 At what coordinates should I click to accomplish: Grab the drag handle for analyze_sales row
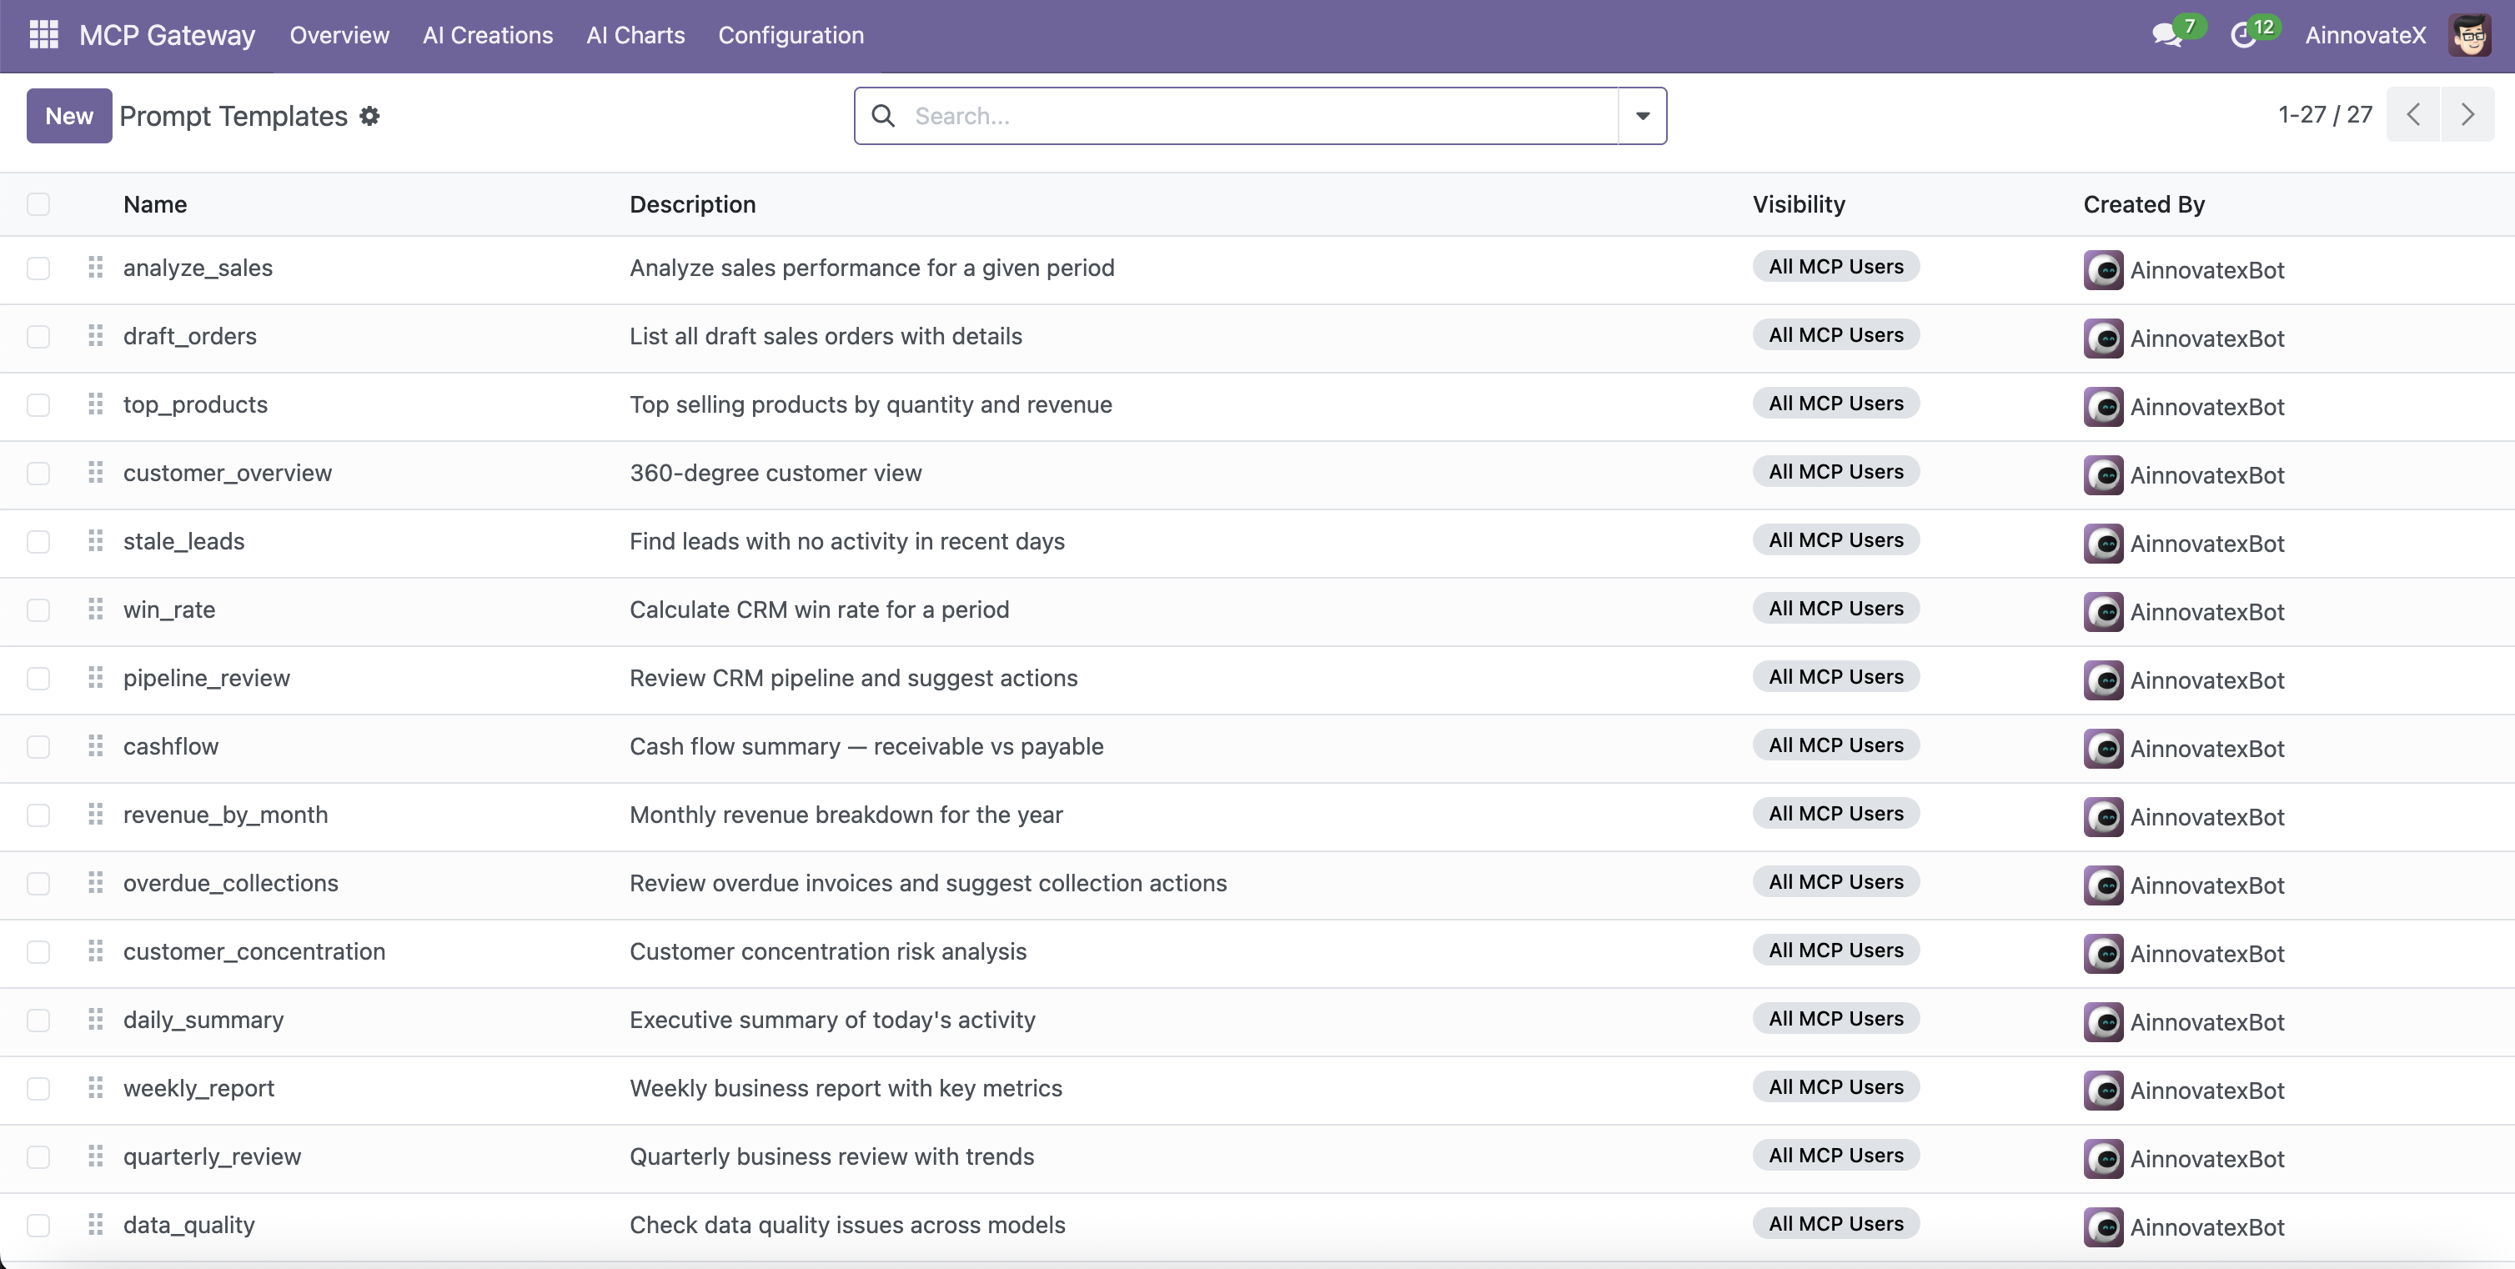click(95, 268)
